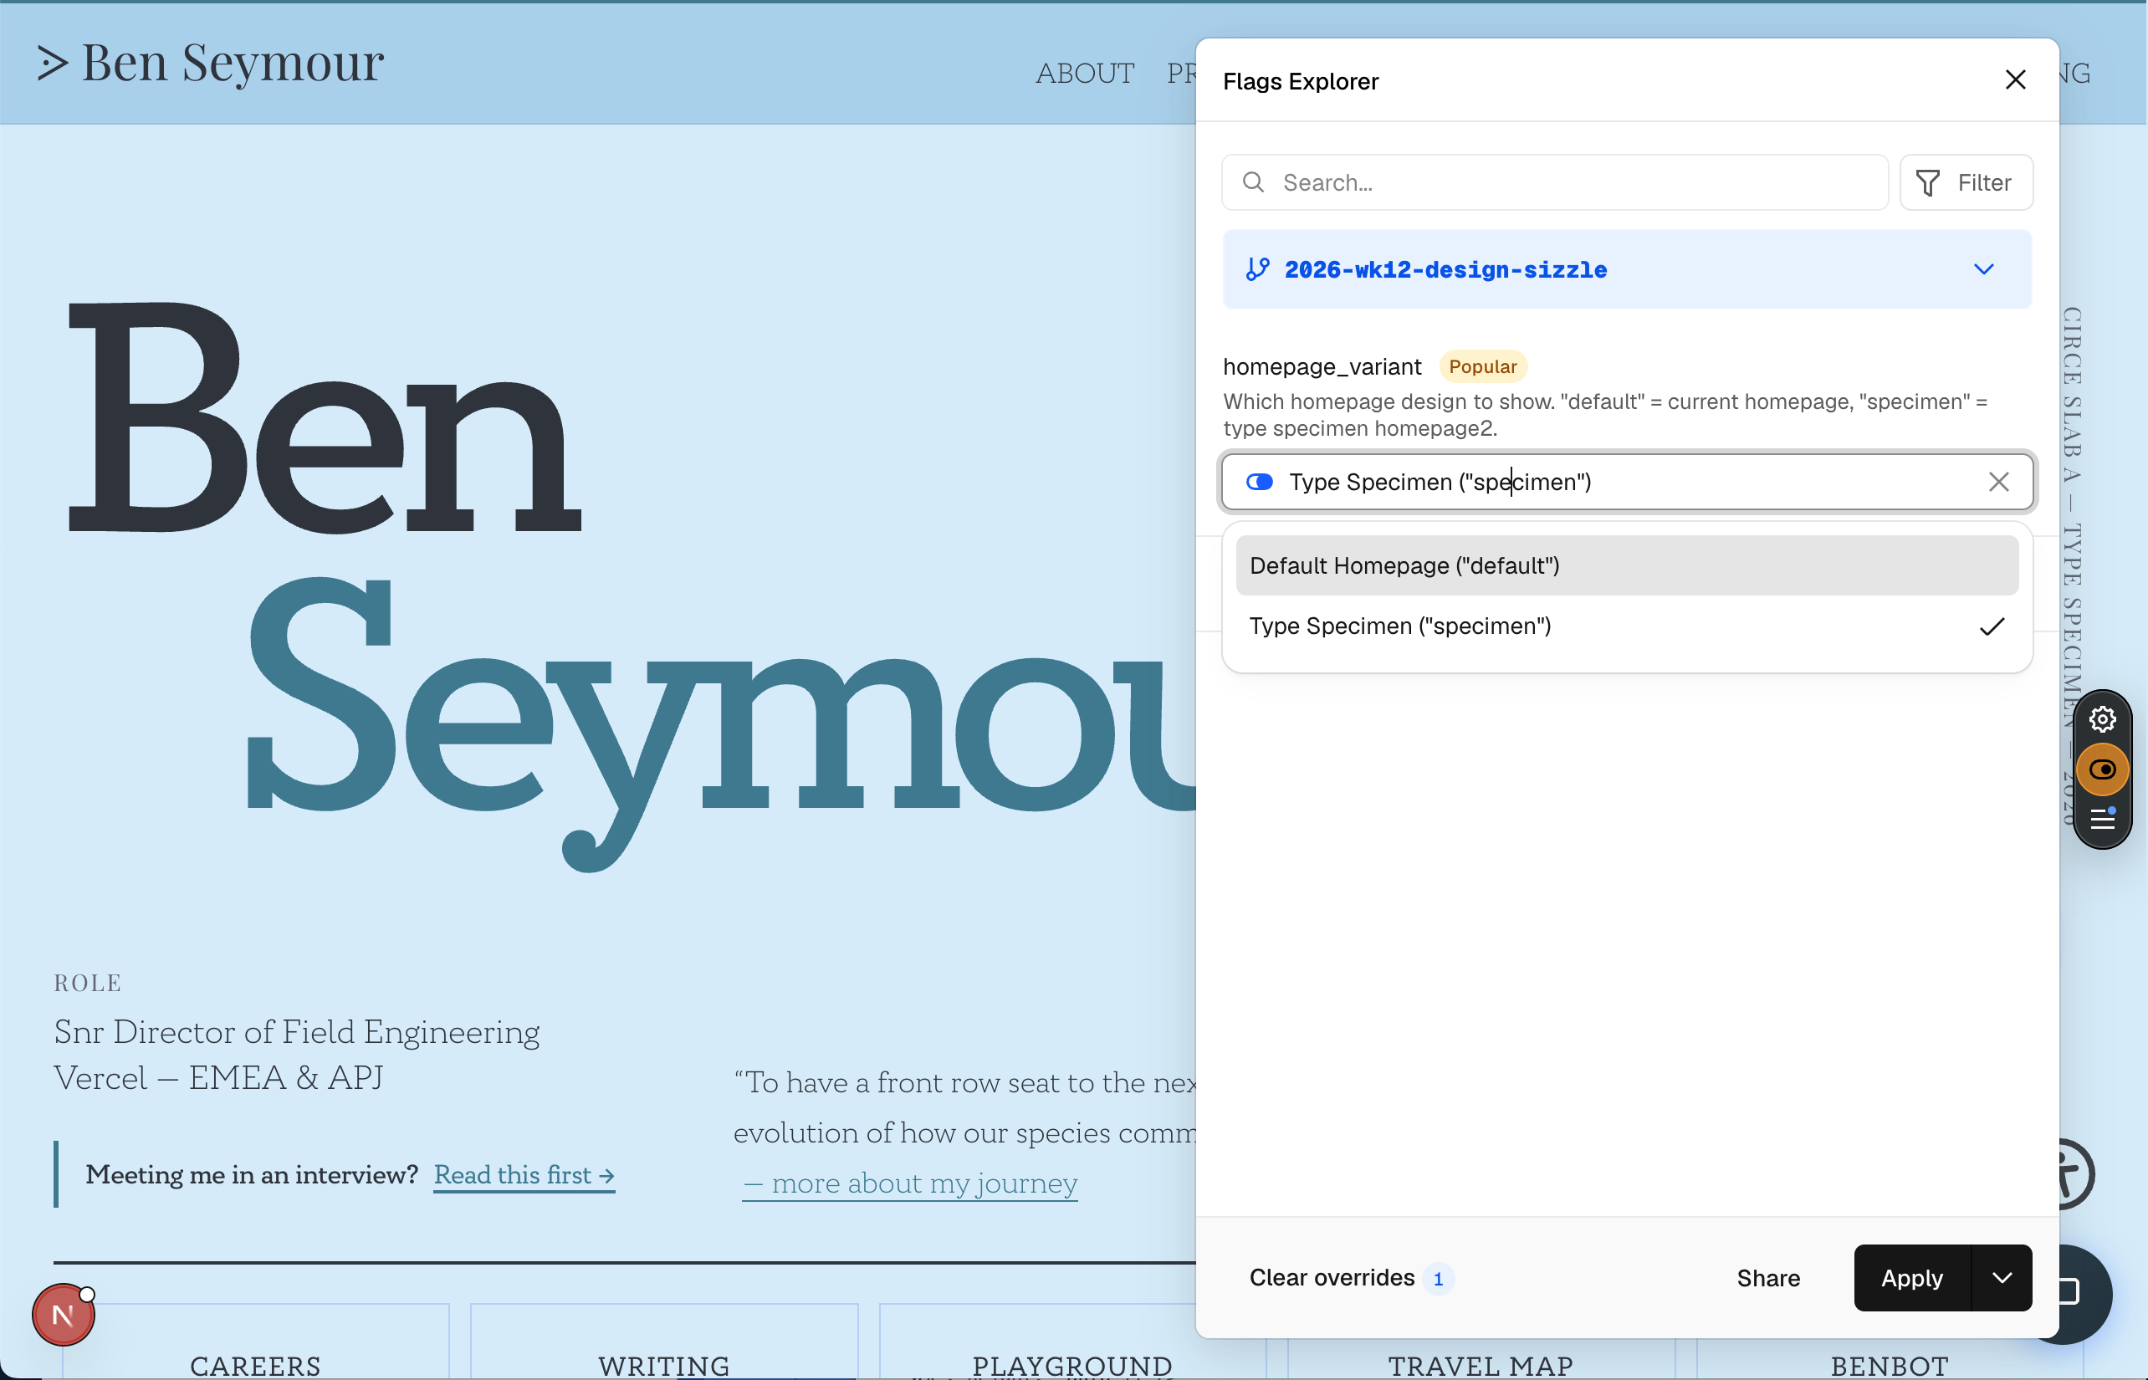
Task: Click the settings gear in floating toolbar
Action: click(x=2102, y=719)
